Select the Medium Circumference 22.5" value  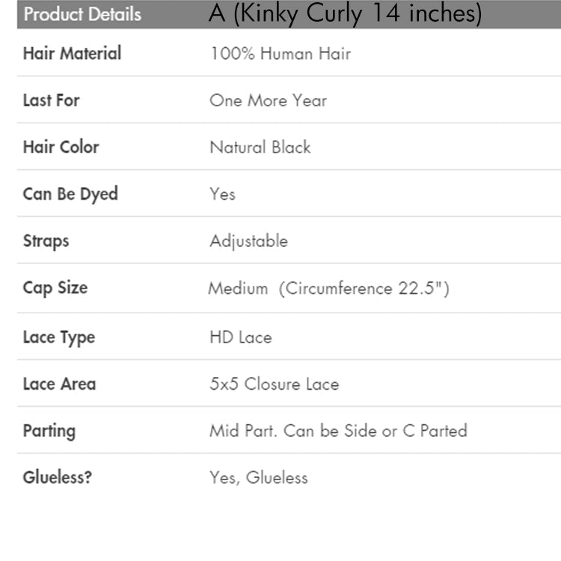coord(328,289)
